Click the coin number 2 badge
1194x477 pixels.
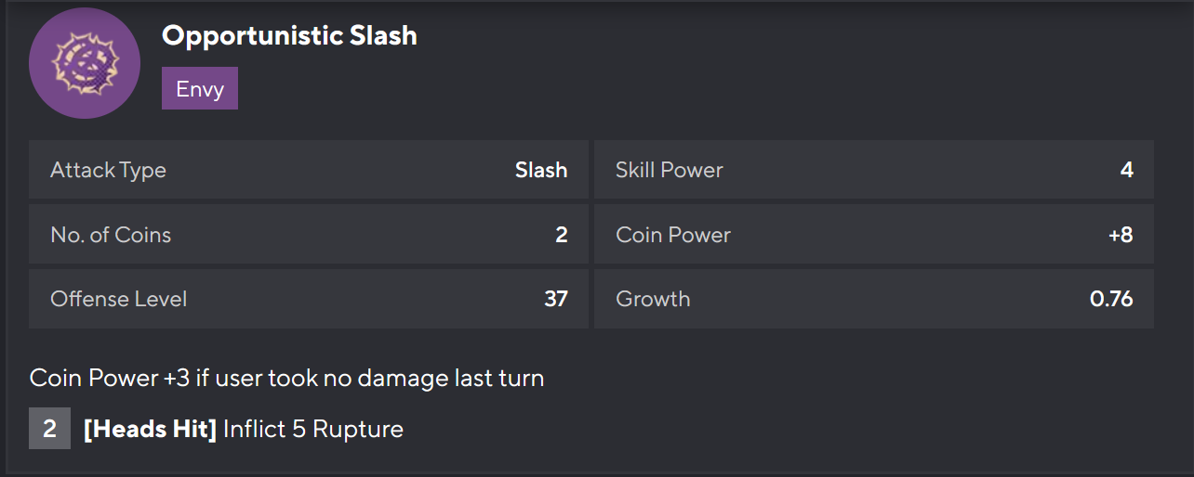click(49, 429)
